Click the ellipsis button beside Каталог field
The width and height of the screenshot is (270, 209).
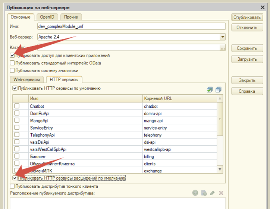tap(223, 48)
